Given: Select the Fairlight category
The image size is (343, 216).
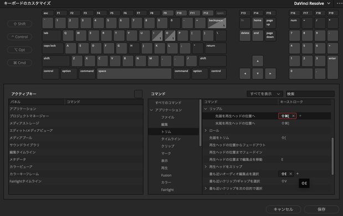Looking at the screenshot, I should tap(167, 190).
